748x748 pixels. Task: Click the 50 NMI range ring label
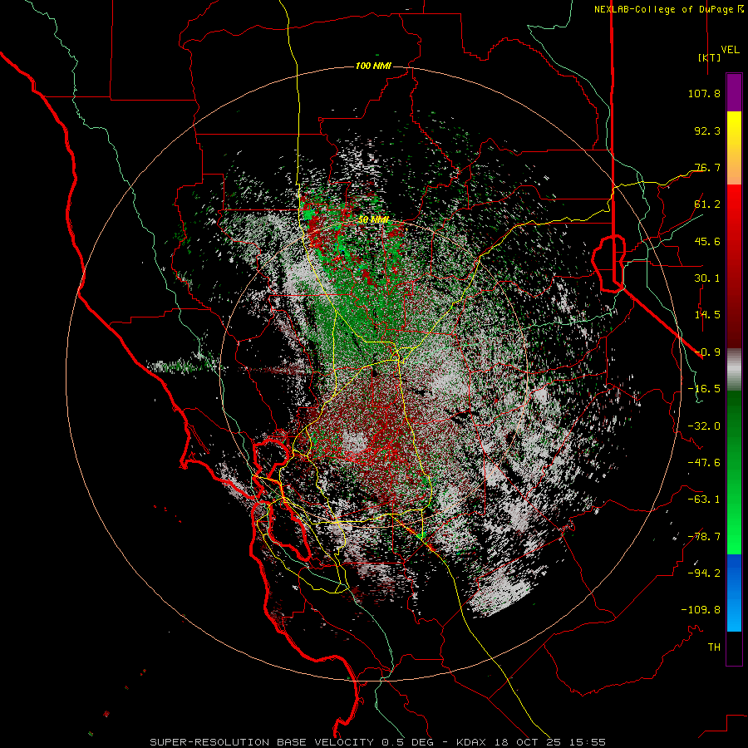[x=374, y=219]
